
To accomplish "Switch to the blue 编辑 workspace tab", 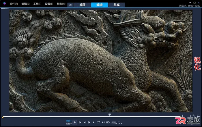I will click(99, 5).
